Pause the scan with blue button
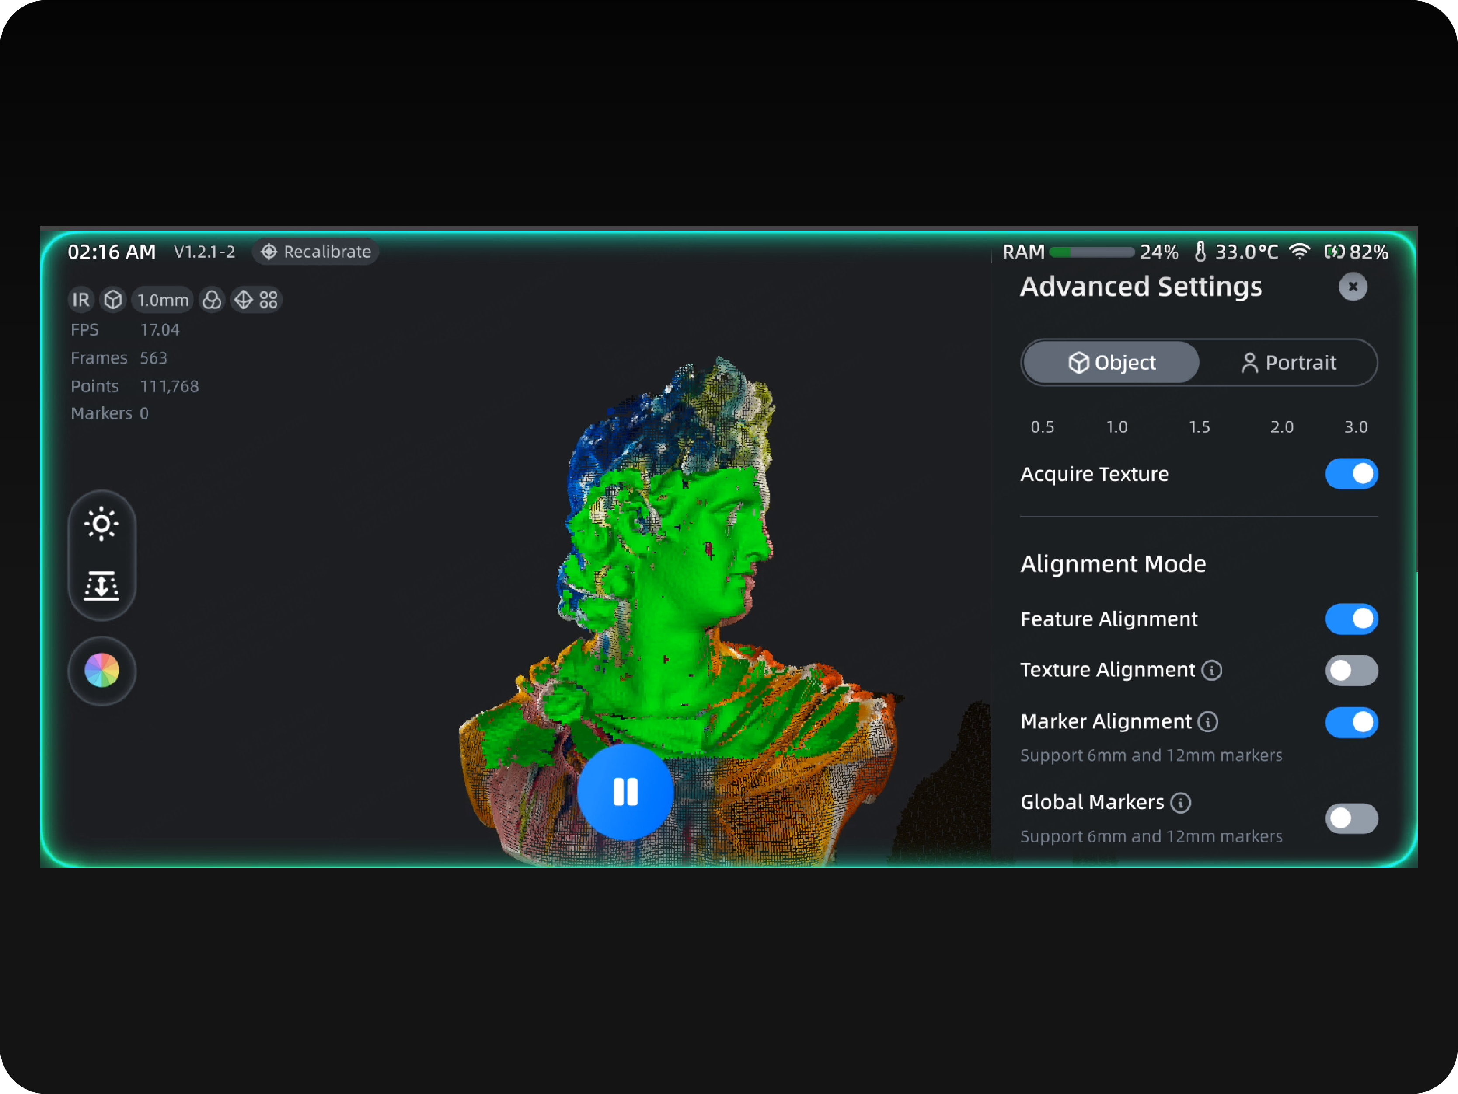1458x1094 pixels. (625, 792)
